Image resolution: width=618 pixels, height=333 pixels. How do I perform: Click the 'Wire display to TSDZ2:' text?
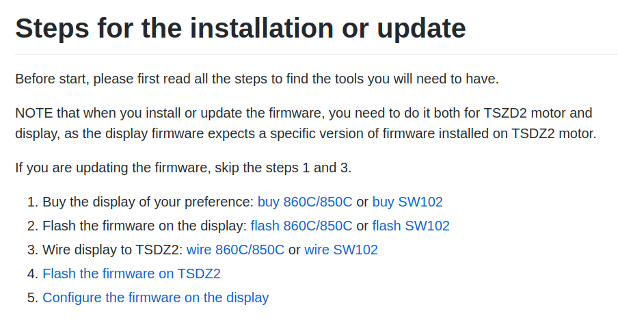point(113,250)
